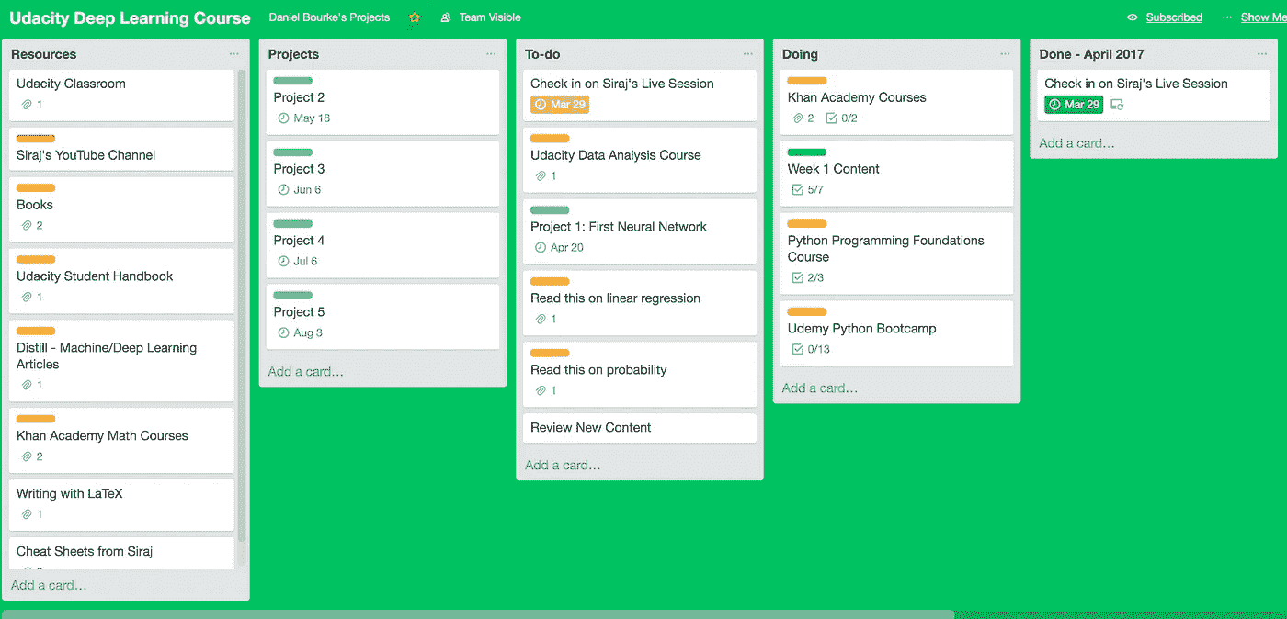Click attachment icon on Udacity Data Analysis Course

(541, 176)
